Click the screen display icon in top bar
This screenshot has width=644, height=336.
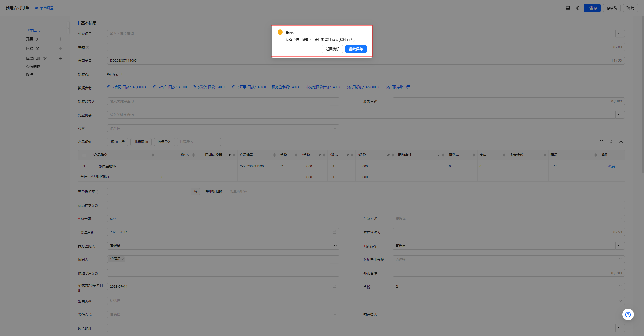click(x=568, y=8)
